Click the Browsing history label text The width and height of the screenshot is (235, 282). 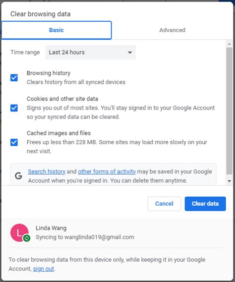(x=49, y=73)
